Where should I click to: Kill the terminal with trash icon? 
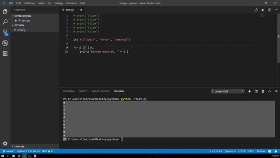click(263, 91)
